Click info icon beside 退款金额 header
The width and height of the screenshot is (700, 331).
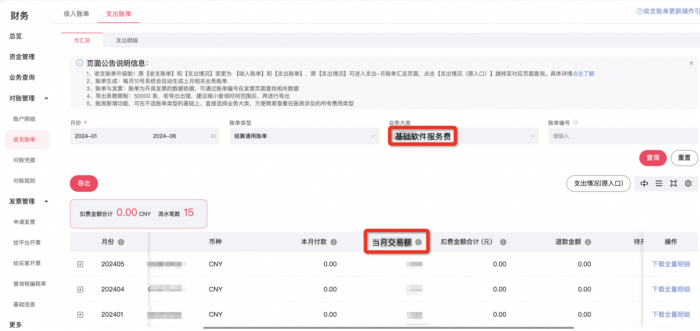pos(588,242)
